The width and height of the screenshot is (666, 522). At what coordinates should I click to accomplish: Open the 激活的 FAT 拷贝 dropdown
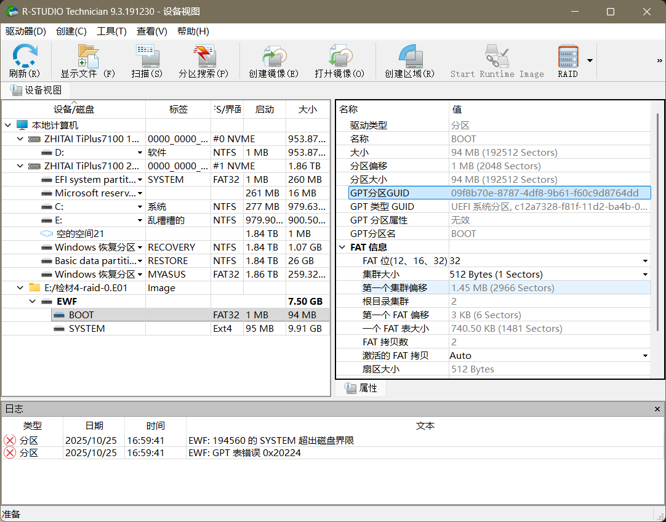645,355
